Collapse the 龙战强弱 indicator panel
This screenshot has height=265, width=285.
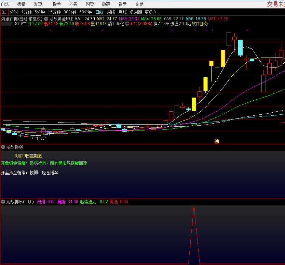pos(3,147)
